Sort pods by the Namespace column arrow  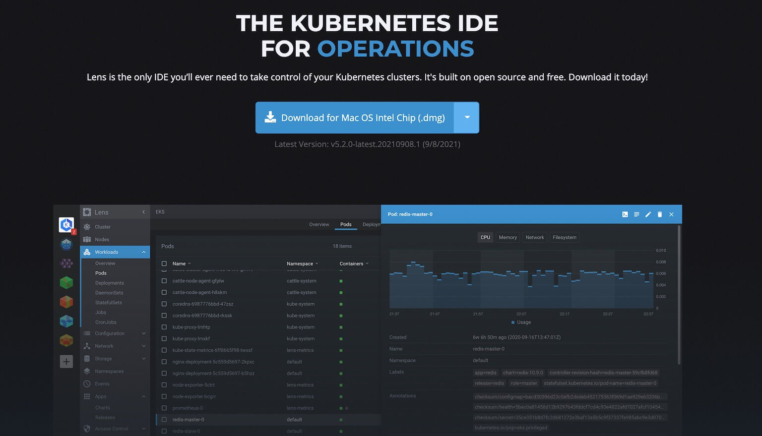[x=317, y=264]
